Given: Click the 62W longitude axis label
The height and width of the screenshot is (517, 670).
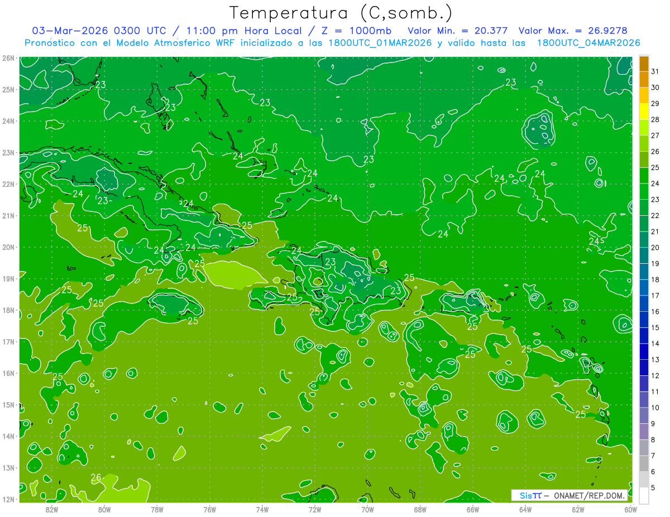Looking at the screenshot, I should coord(578,509).
